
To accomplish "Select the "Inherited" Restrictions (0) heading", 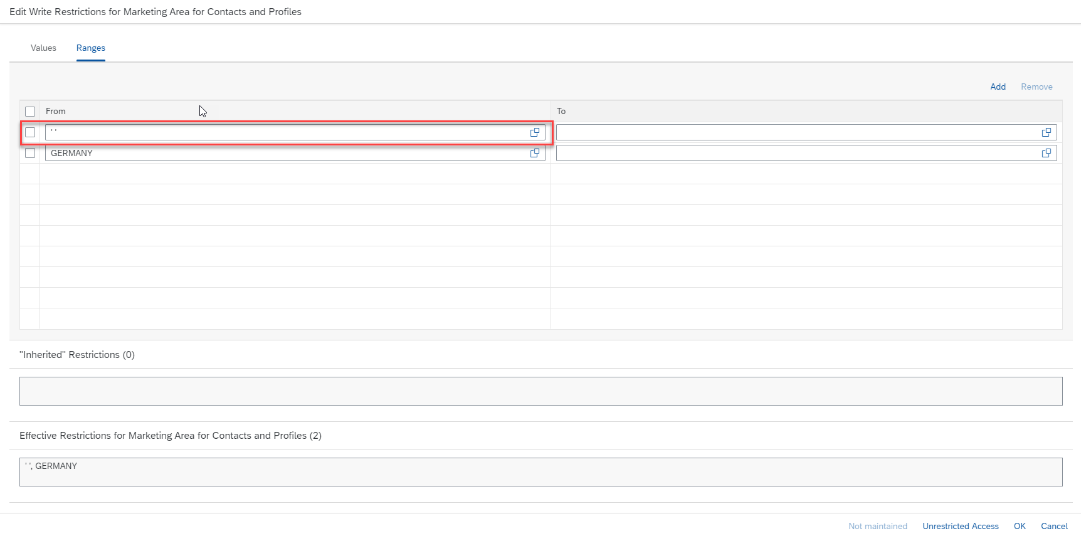I will tap(77, 355).
